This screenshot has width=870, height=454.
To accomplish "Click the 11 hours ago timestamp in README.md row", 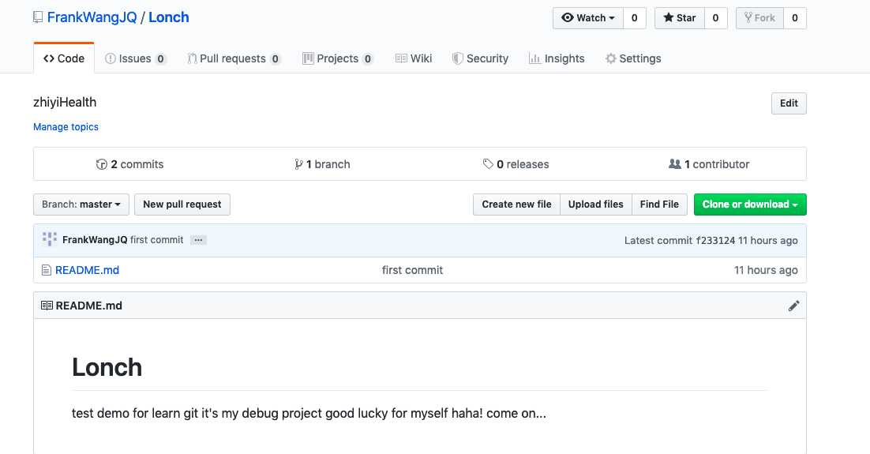I will (x=766, y=270).
